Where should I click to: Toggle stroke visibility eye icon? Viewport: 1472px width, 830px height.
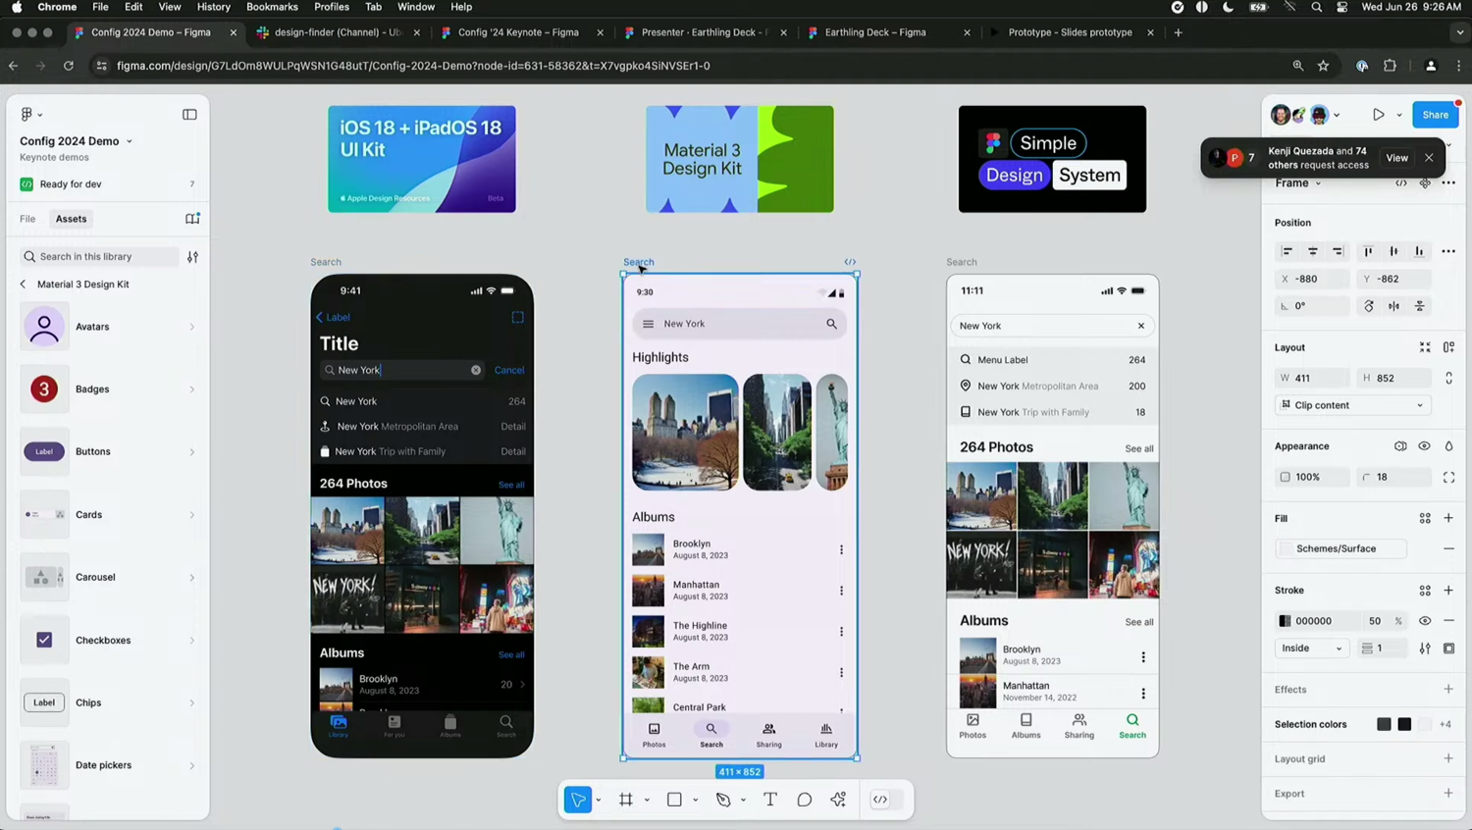click(1425, 621)
